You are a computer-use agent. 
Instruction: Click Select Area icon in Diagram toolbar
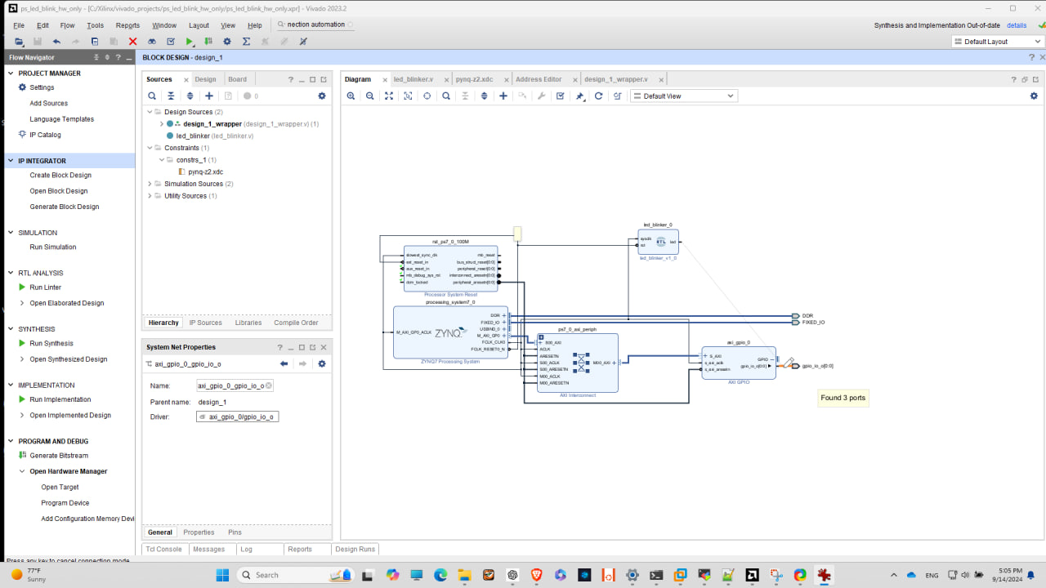pyautogui.click(x=408, y=96)
